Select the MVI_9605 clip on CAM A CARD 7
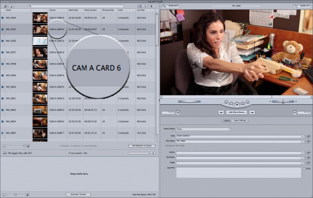The width and height of the screenshot is (313, 198). point(78,133)
